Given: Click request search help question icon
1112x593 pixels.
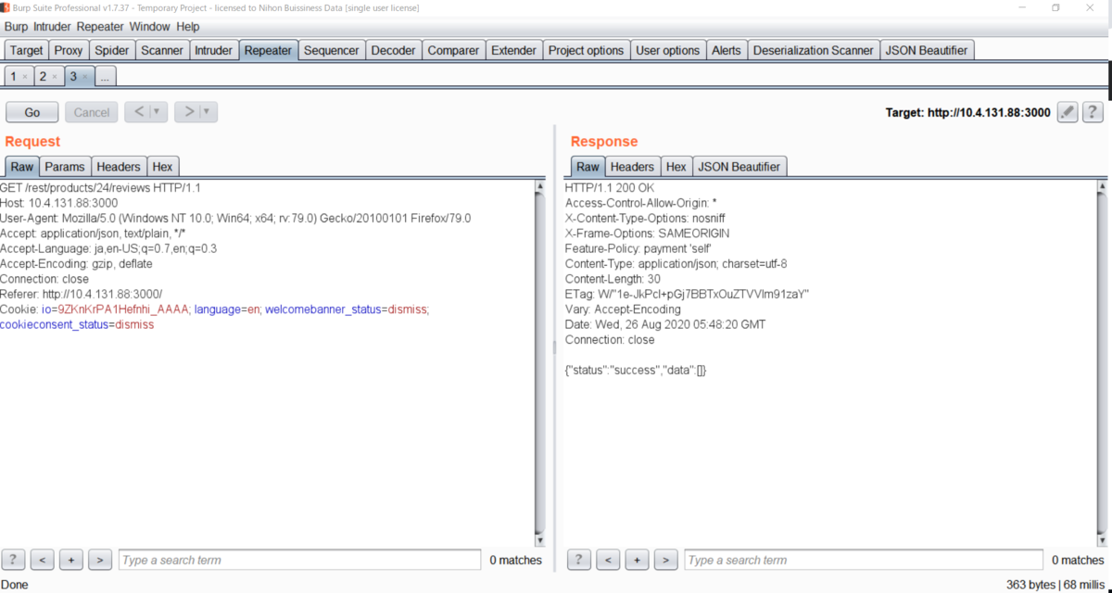Looking at the screenshot, I should (13, 560).
